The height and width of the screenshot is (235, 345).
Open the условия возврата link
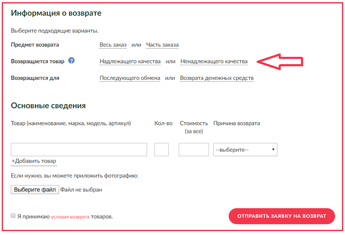pos(70,217)
